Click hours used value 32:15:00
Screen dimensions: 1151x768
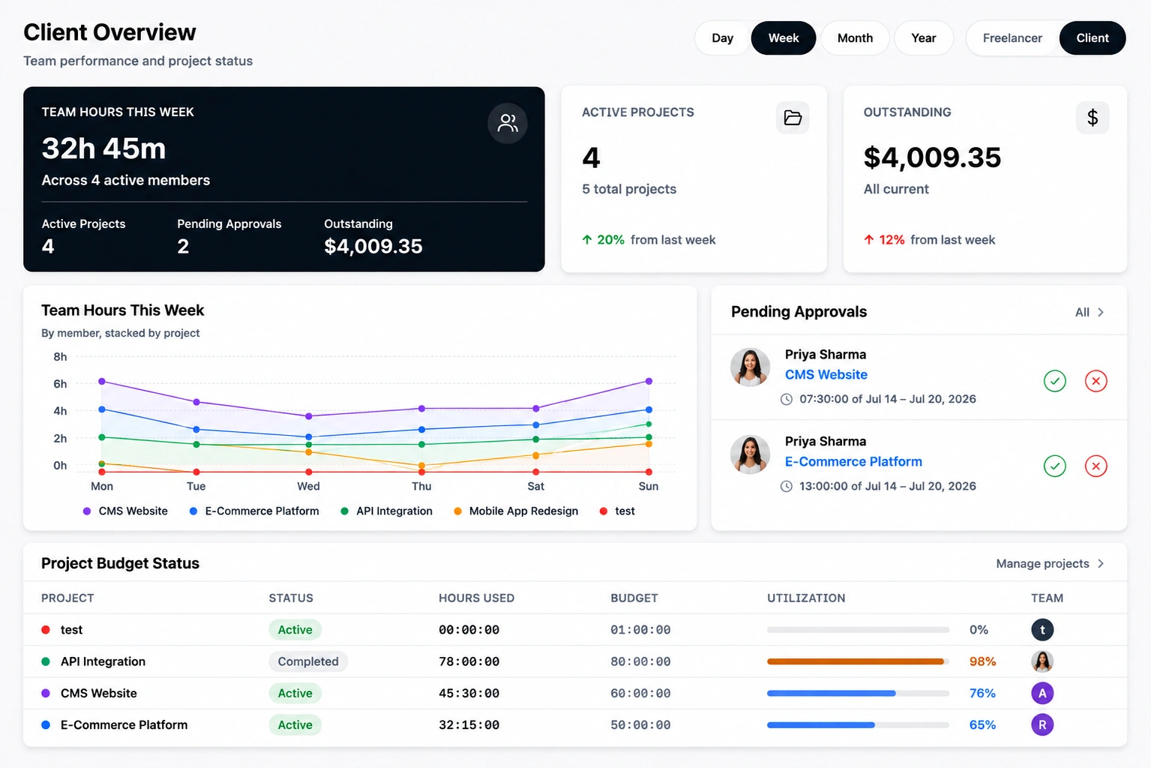click(x=469, y=725)
